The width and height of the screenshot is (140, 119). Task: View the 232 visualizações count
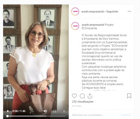[83, 102]
